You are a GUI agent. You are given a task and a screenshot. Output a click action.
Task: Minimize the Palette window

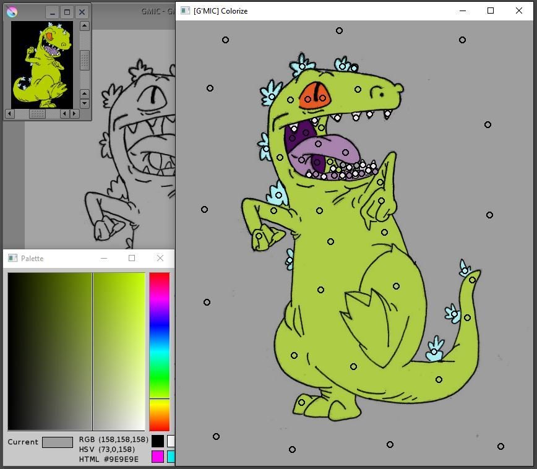click(104, 258)
